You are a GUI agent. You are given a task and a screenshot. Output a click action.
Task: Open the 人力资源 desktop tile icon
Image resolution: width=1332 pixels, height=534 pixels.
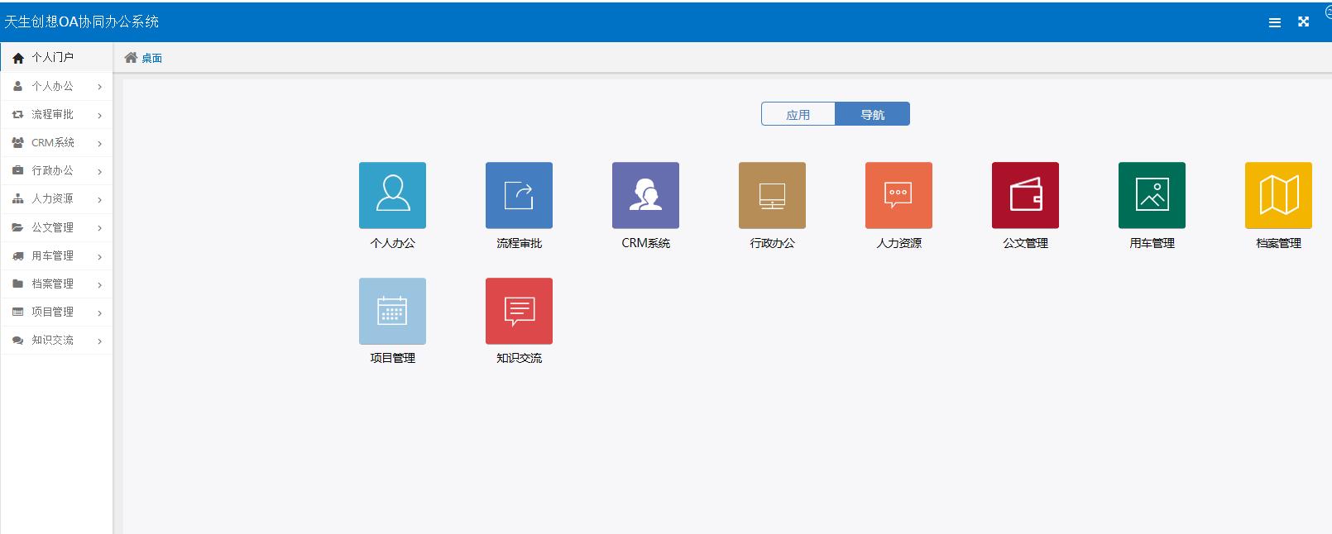tap(898, 195)
